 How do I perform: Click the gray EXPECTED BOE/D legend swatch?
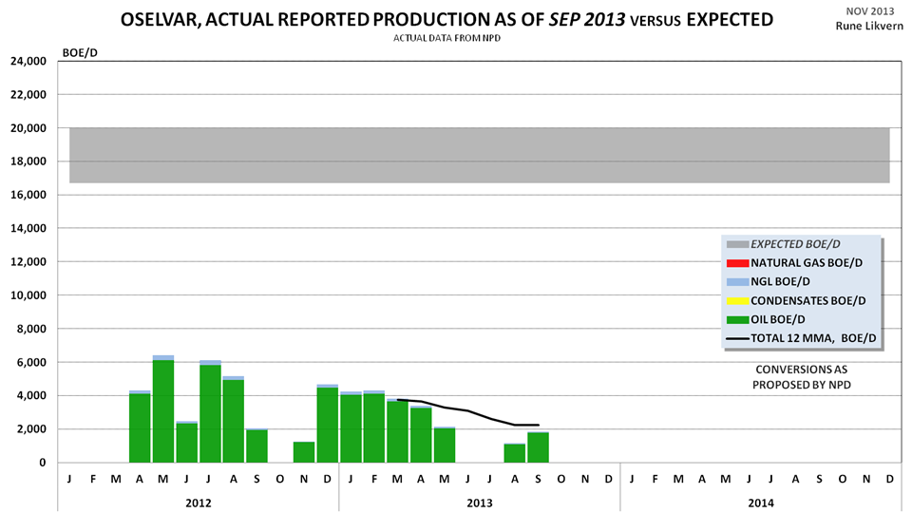(736, 244)
